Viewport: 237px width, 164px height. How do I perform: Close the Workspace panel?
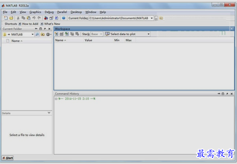tap(231, 29)
